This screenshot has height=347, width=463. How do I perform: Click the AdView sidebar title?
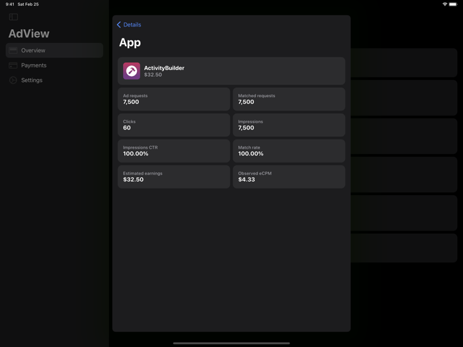coord(29,34)
